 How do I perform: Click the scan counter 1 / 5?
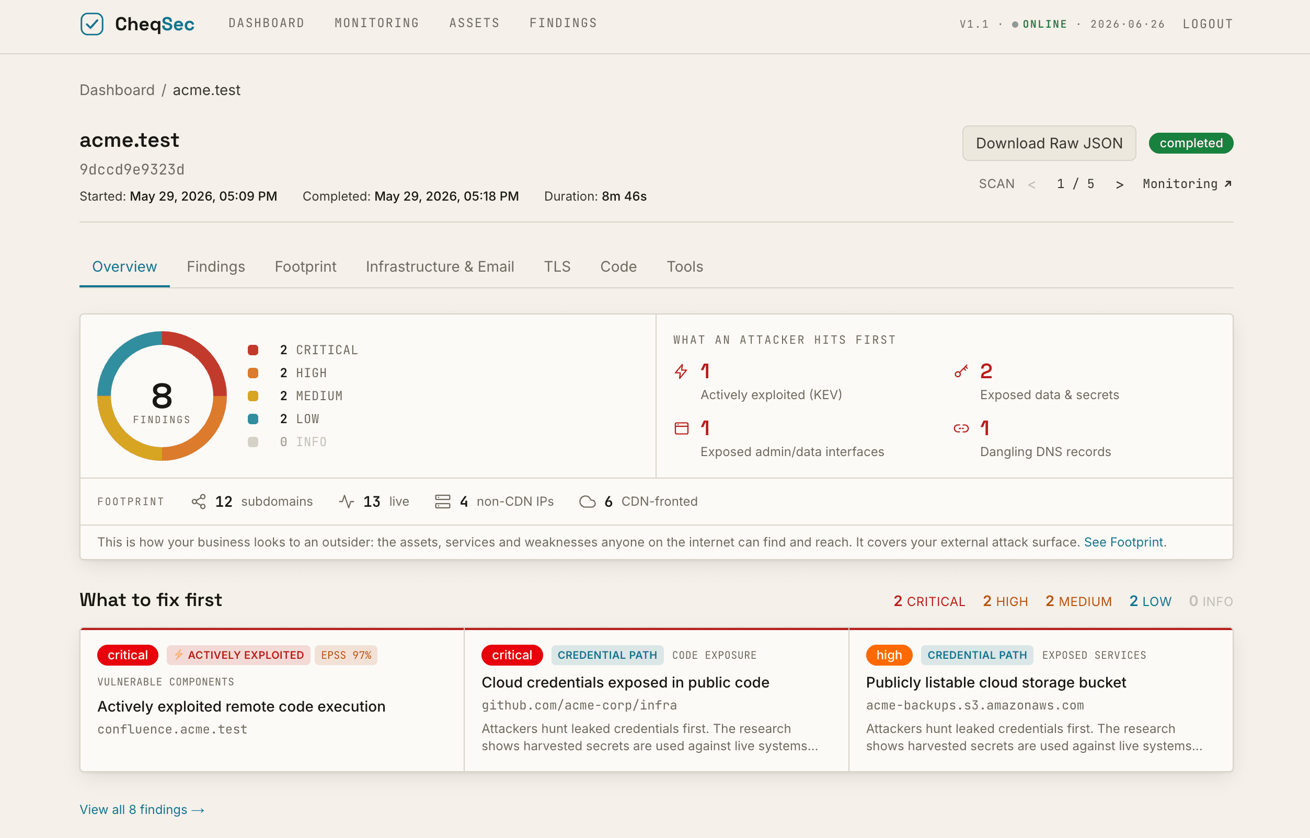tap(1075, 184)
